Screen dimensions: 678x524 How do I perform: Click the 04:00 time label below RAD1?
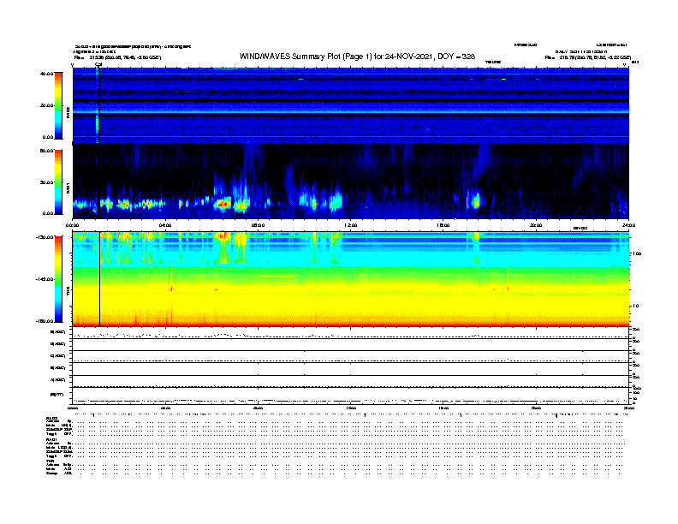[165, 225]
